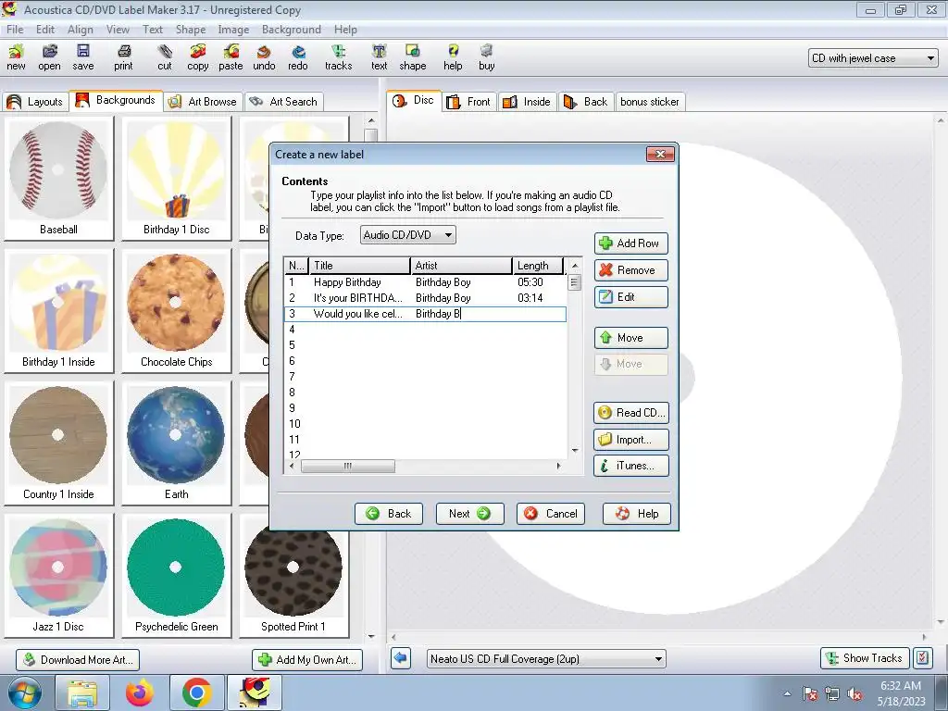
Task: Open the tracks tool in the toolbar
Action: pyautogui.click(x=339, y=57)
